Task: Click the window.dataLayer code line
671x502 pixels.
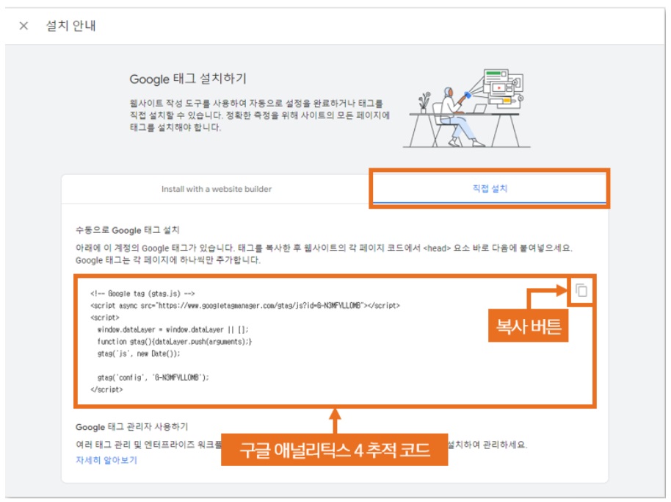Action: tap(173, 329)
